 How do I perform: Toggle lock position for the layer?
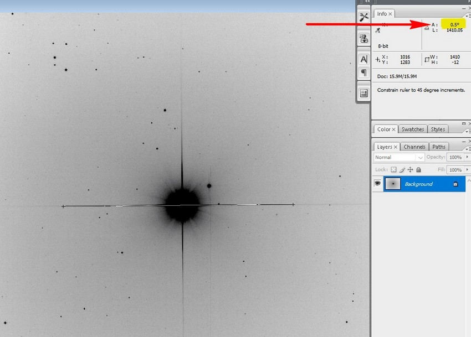[x=410, y=170]
